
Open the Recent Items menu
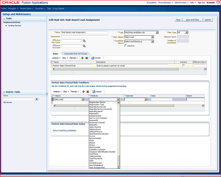coord(27,8)
